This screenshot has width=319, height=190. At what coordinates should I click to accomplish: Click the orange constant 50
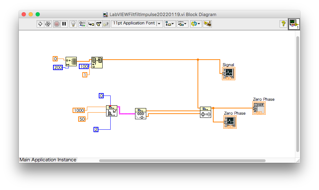coord(82,119)
